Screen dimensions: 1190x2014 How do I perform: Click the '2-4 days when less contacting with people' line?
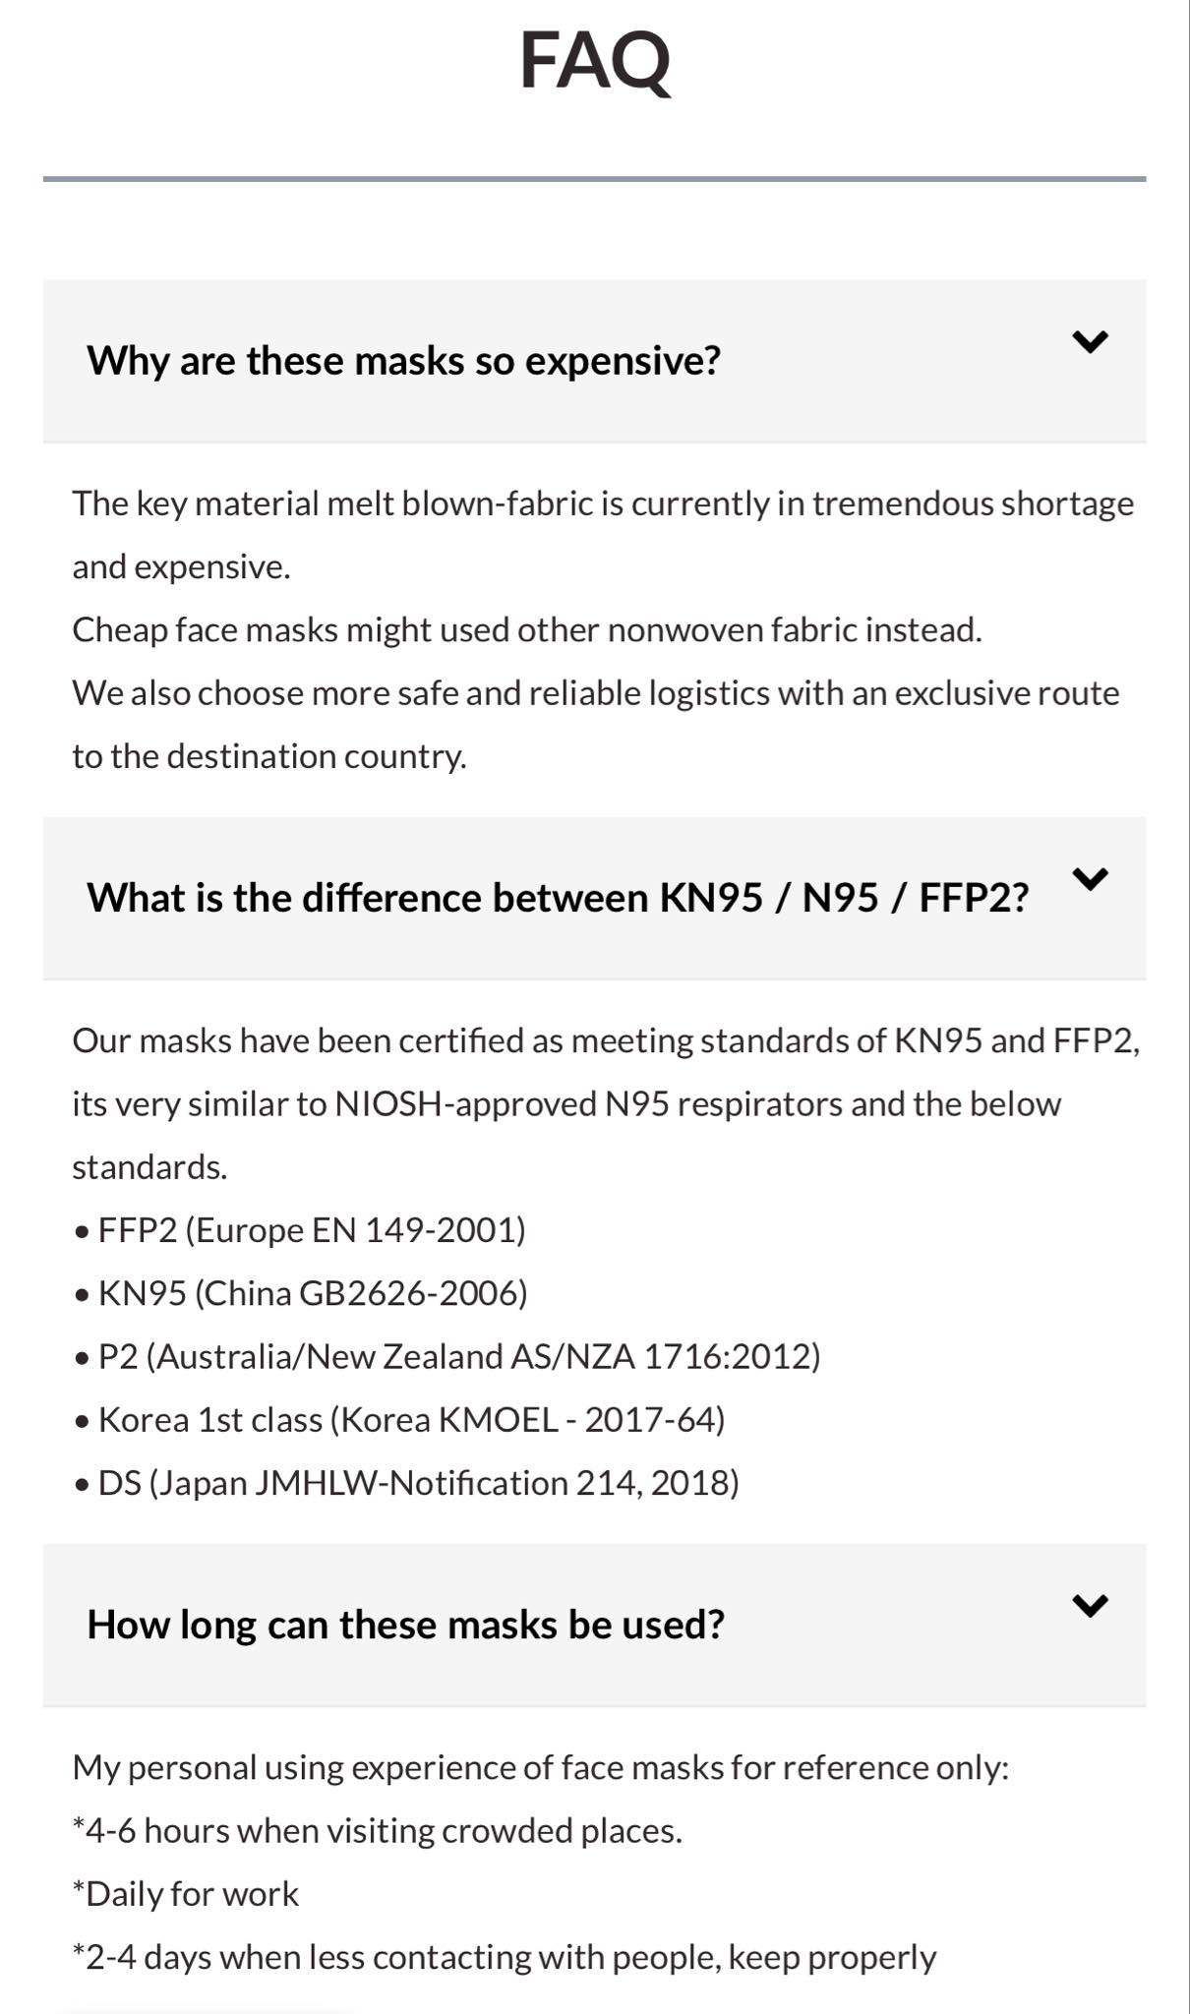pyautogui.click(x=505, y=1956)
